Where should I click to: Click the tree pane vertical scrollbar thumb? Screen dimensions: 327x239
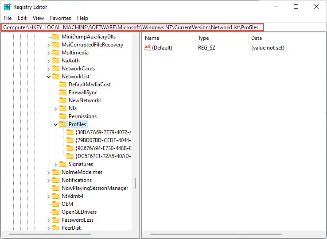[x=135, y=183]
